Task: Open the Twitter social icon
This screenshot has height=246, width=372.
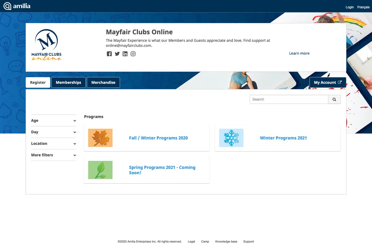Action: [x=117, y=54]
